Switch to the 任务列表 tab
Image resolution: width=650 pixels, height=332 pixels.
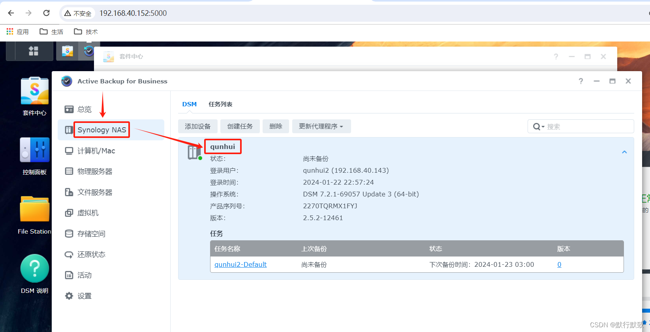coord(220,104)
